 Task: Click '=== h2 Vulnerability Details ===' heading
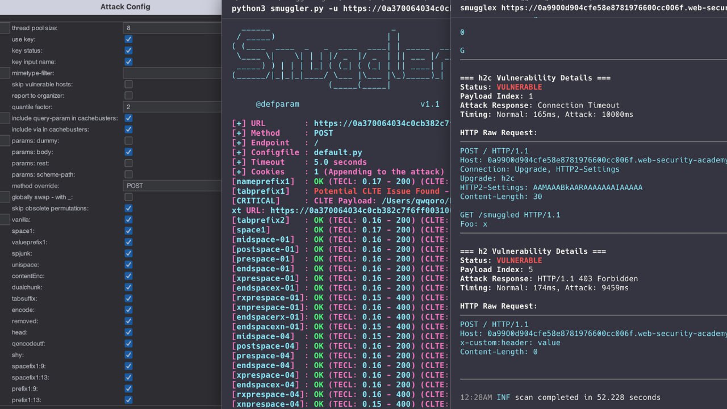pyautogui.click(x=533, y=251)
